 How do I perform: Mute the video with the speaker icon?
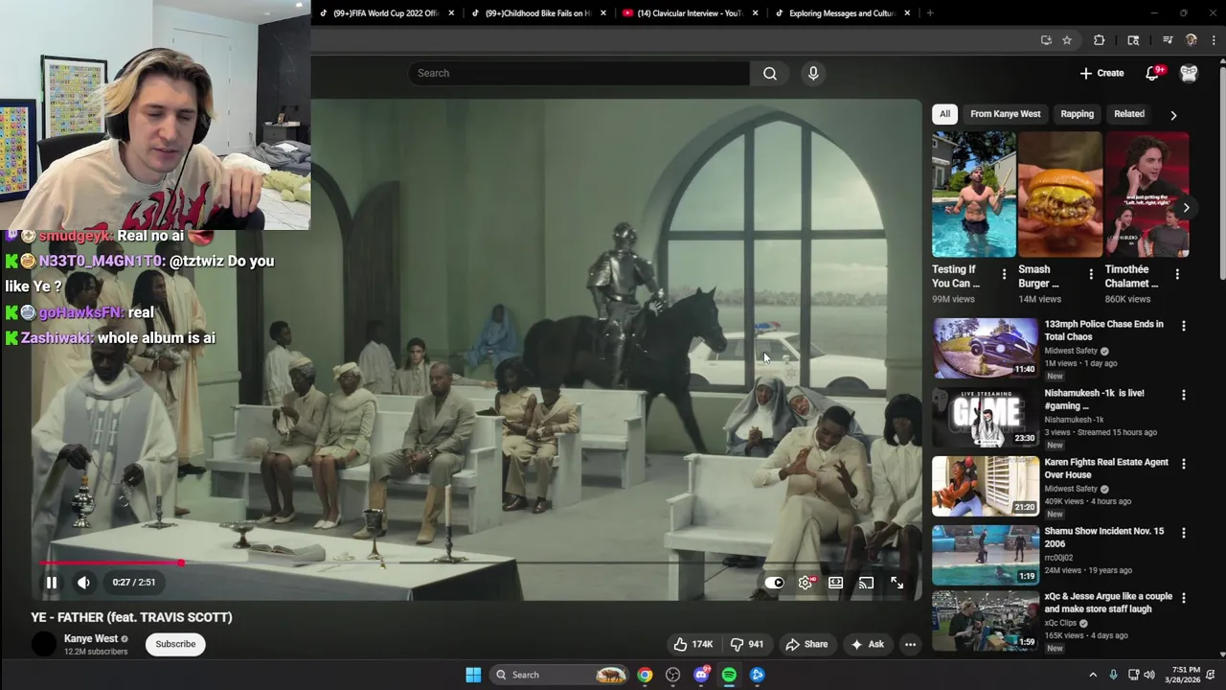pos(83,582)
